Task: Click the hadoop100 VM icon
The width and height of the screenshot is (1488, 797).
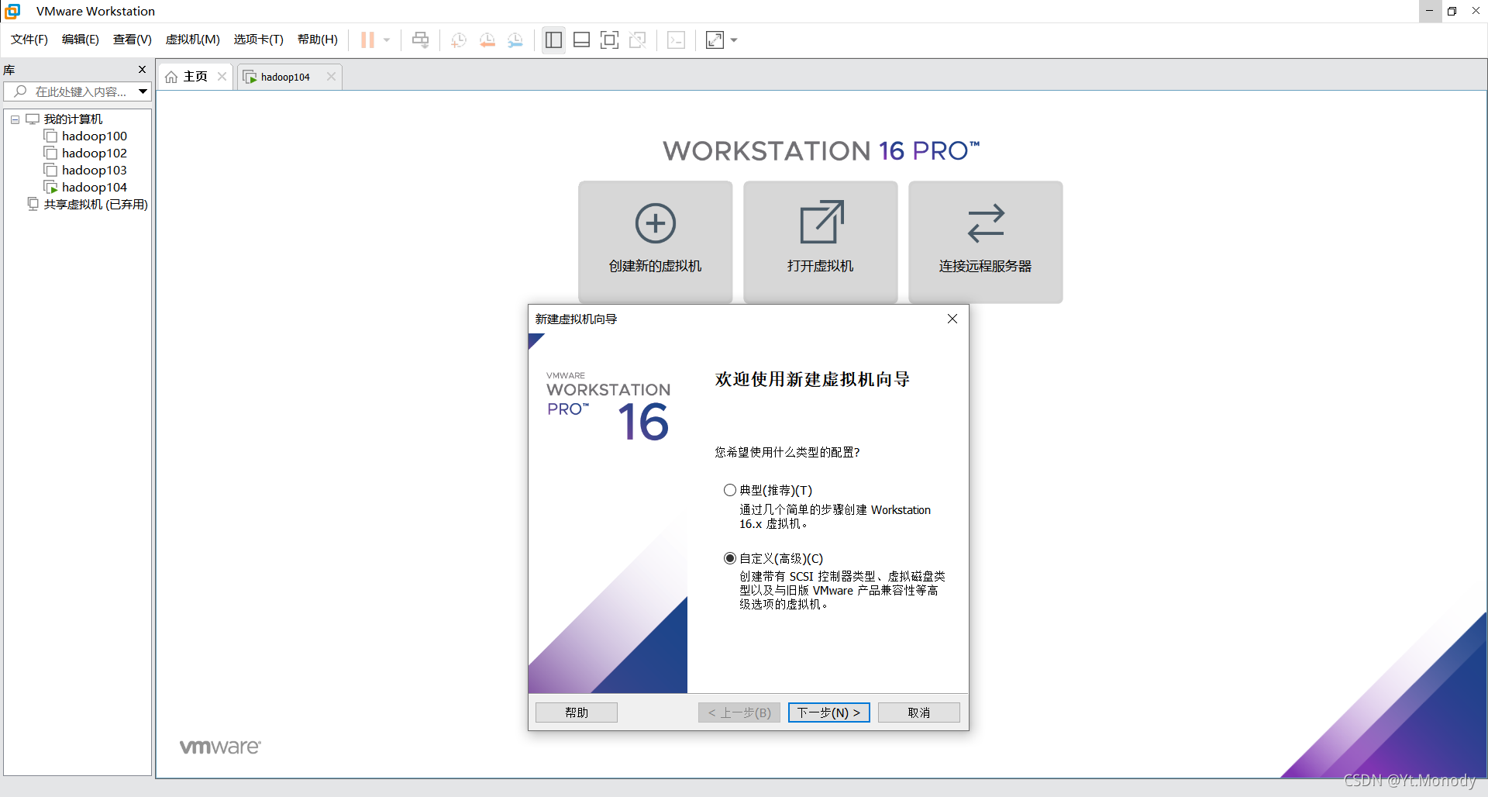Action: [x=50, y=136]
